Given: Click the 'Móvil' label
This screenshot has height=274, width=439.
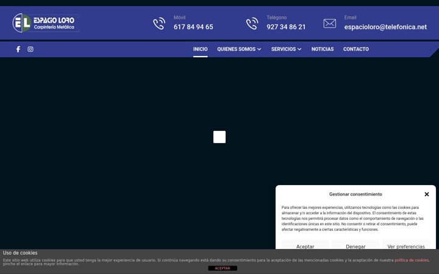Looking at the screenshot, I should pyautogui.click(x=179, y=17).
